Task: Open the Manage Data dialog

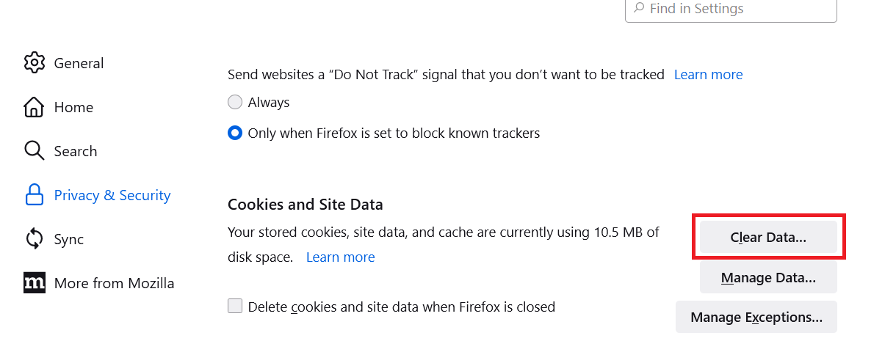Action: [x=768, y=278]
